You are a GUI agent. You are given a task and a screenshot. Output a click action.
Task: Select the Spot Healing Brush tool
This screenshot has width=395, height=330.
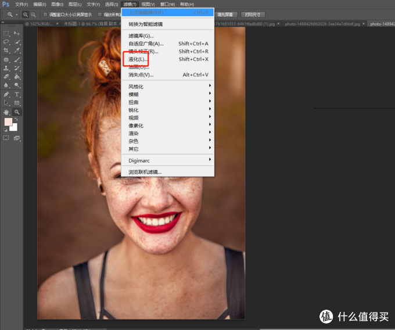click(6, 60)
